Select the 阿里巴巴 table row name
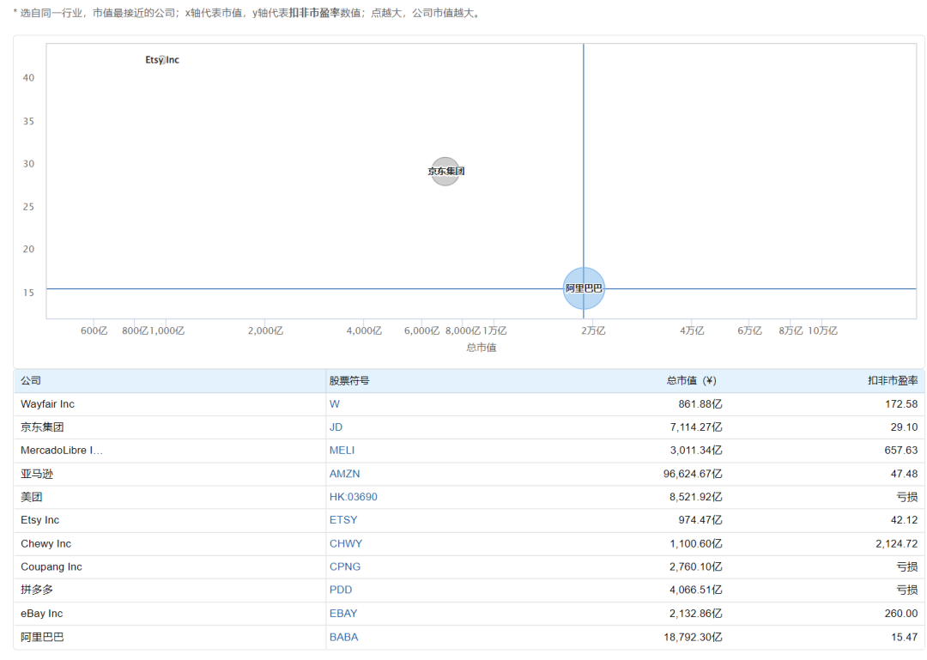 (x=42, y=637)
